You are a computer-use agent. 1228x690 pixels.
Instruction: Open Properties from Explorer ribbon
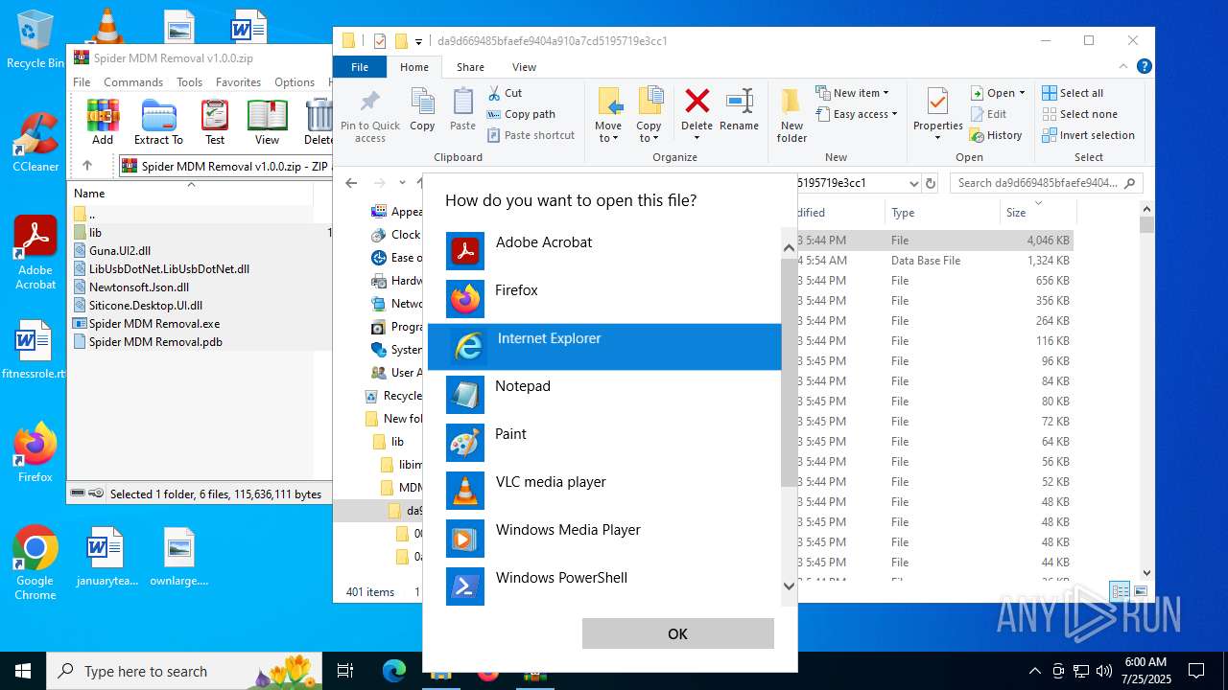tap(937, 113)
